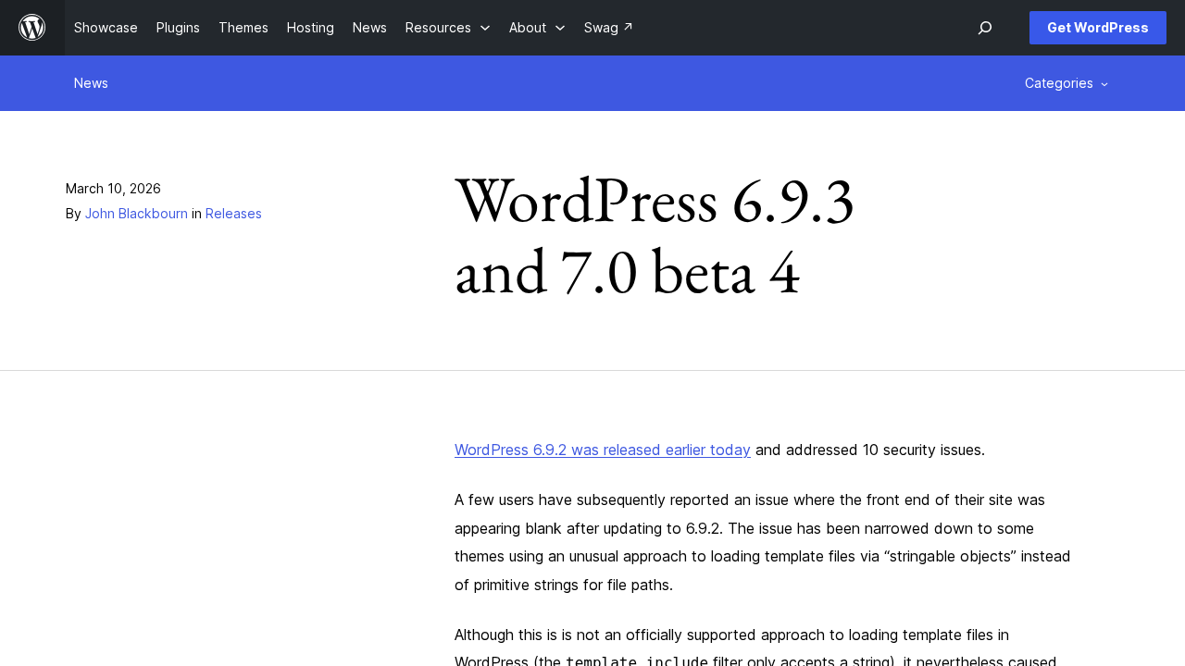Open the Releases category link

point(233,214)
